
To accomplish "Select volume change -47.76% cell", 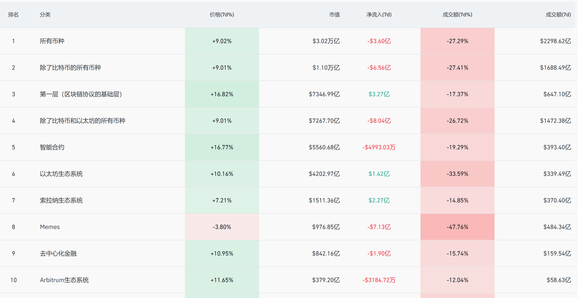I will pyautogui.click(x=457, y=227).
